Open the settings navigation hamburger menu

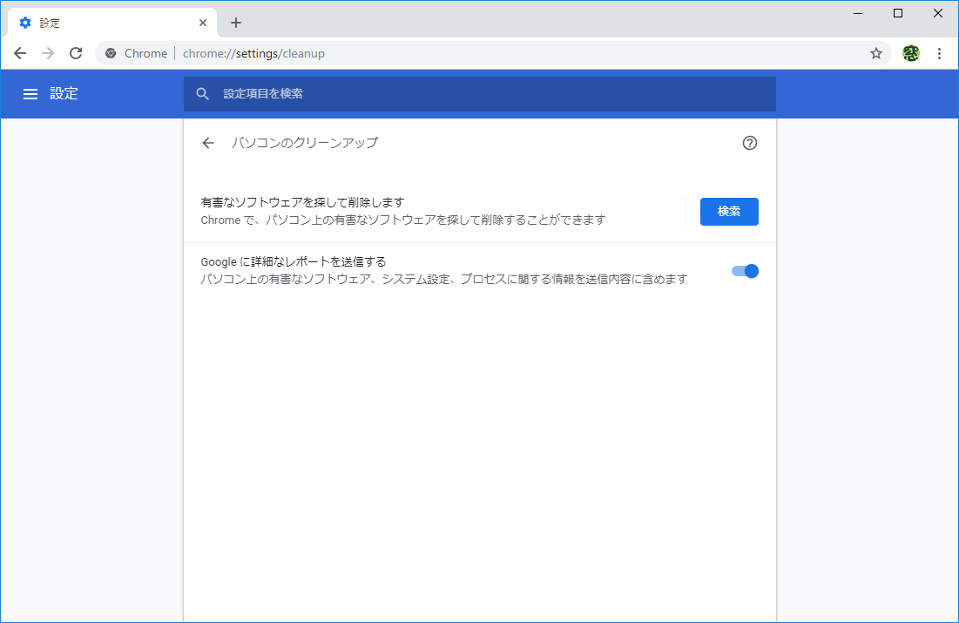click(x=30, y=93)
